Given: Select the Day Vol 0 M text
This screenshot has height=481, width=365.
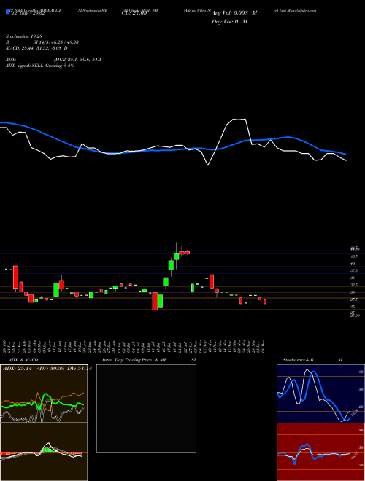Looking at the screenshot, I should click(229, 22).
